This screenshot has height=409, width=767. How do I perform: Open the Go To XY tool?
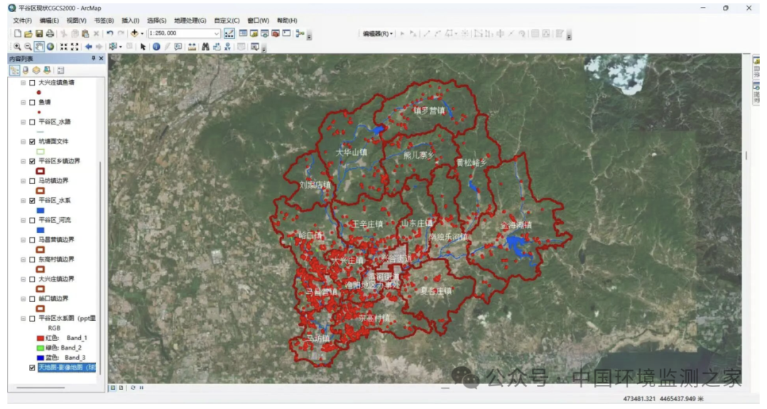click(227, 47)
